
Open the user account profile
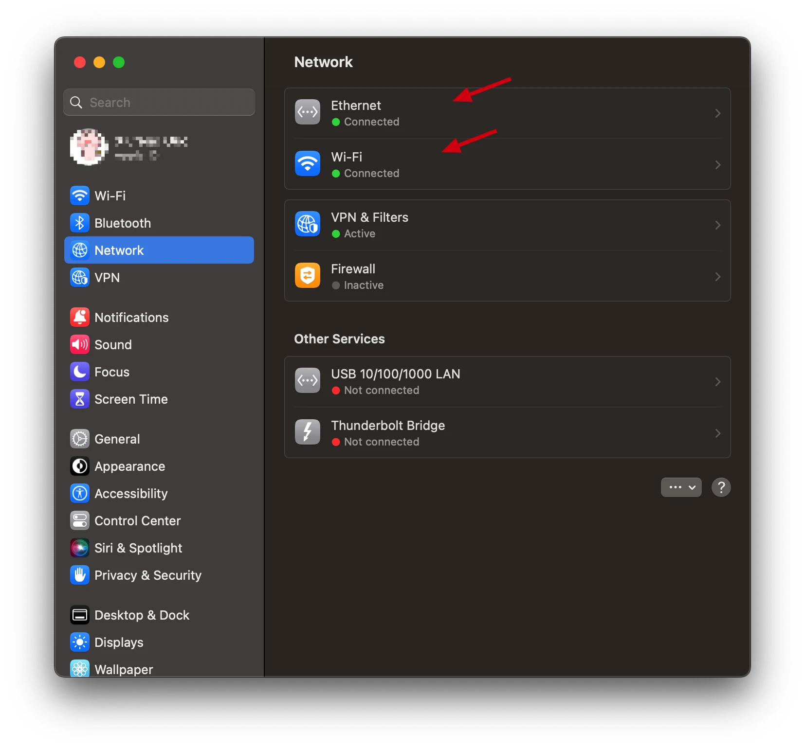(x=129, y=147)
